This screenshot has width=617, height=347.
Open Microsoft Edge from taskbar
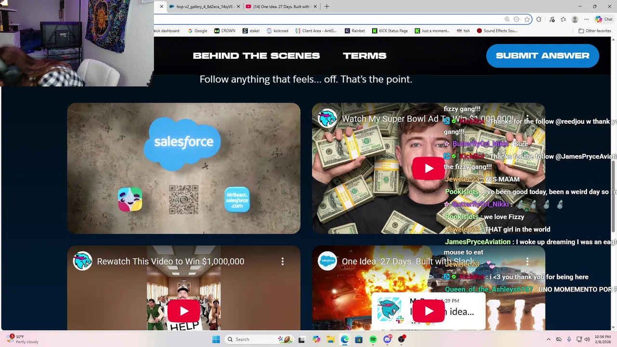pyautogui.click(x=345, y=339)
